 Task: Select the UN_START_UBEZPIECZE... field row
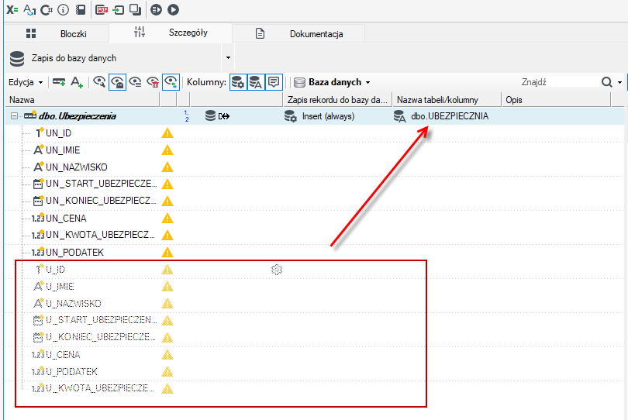pyautogui.click(x=315, y=184)
